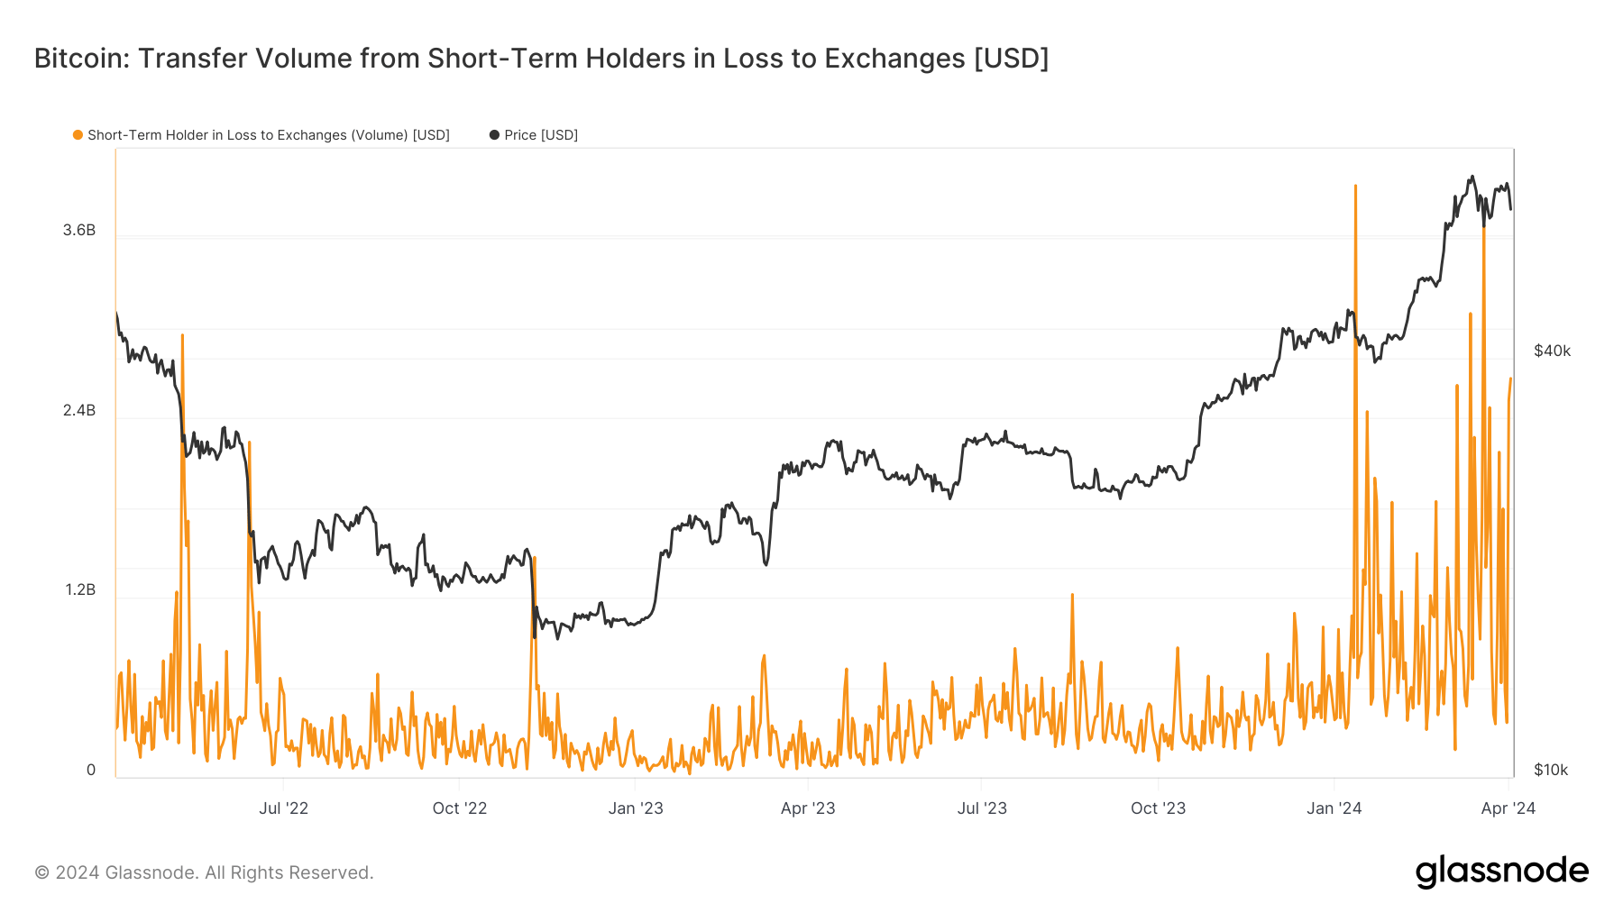
Task: Select the Jul '22 x-axis label
Action: click(x=283, y=808)
